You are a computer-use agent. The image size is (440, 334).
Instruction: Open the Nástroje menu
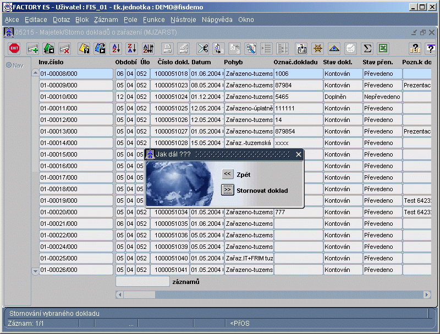183,20
